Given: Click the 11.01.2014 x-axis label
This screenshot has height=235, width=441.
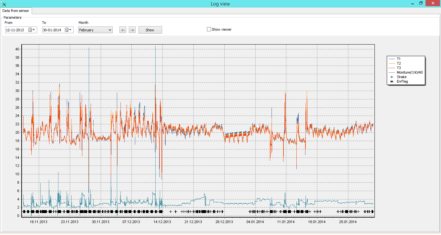Looking at the screenshot, I should tap(286, 222).
